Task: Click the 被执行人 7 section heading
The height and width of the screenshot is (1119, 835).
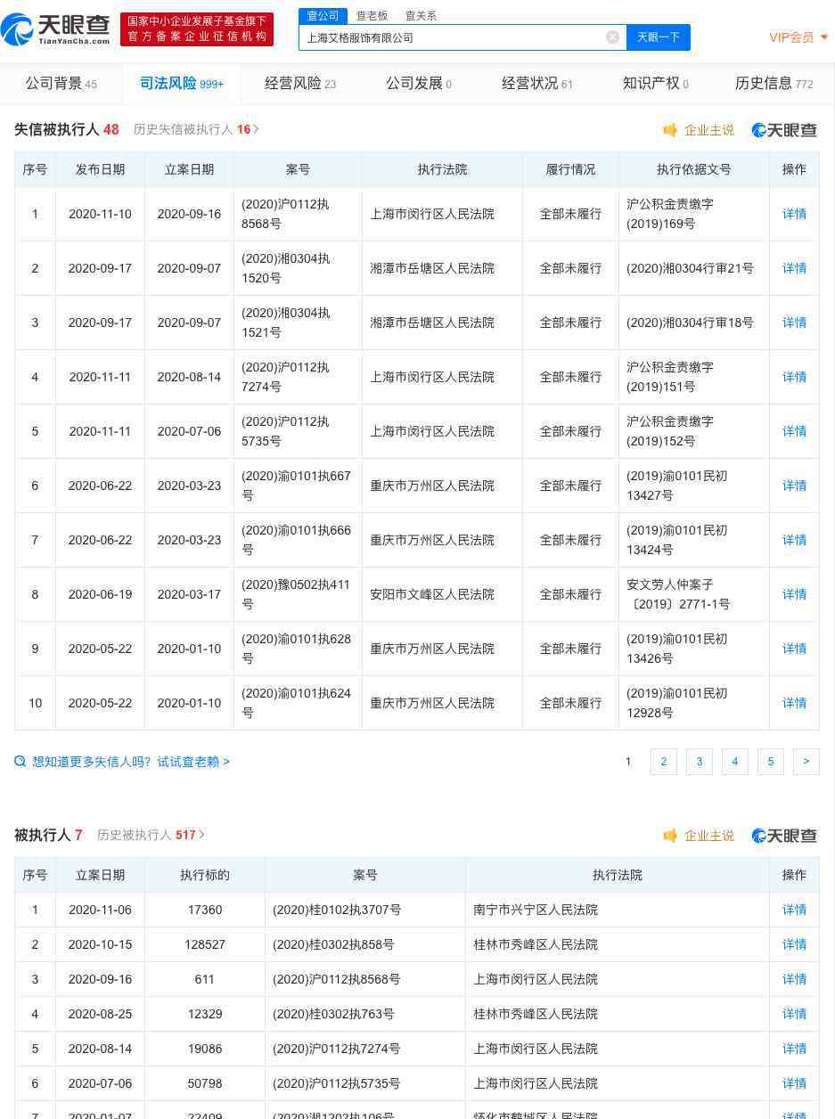Action: [48, 835]
